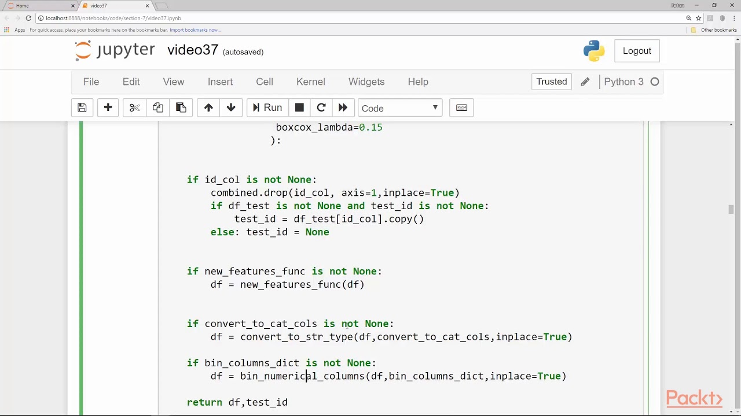Click the autosaved status text
The height and width of the screenshot is (416, 741).
pyautogui.click(x=243, y=52)
